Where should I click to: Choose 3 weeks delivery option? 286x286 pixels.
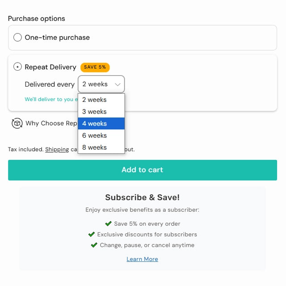coord(101,112)
